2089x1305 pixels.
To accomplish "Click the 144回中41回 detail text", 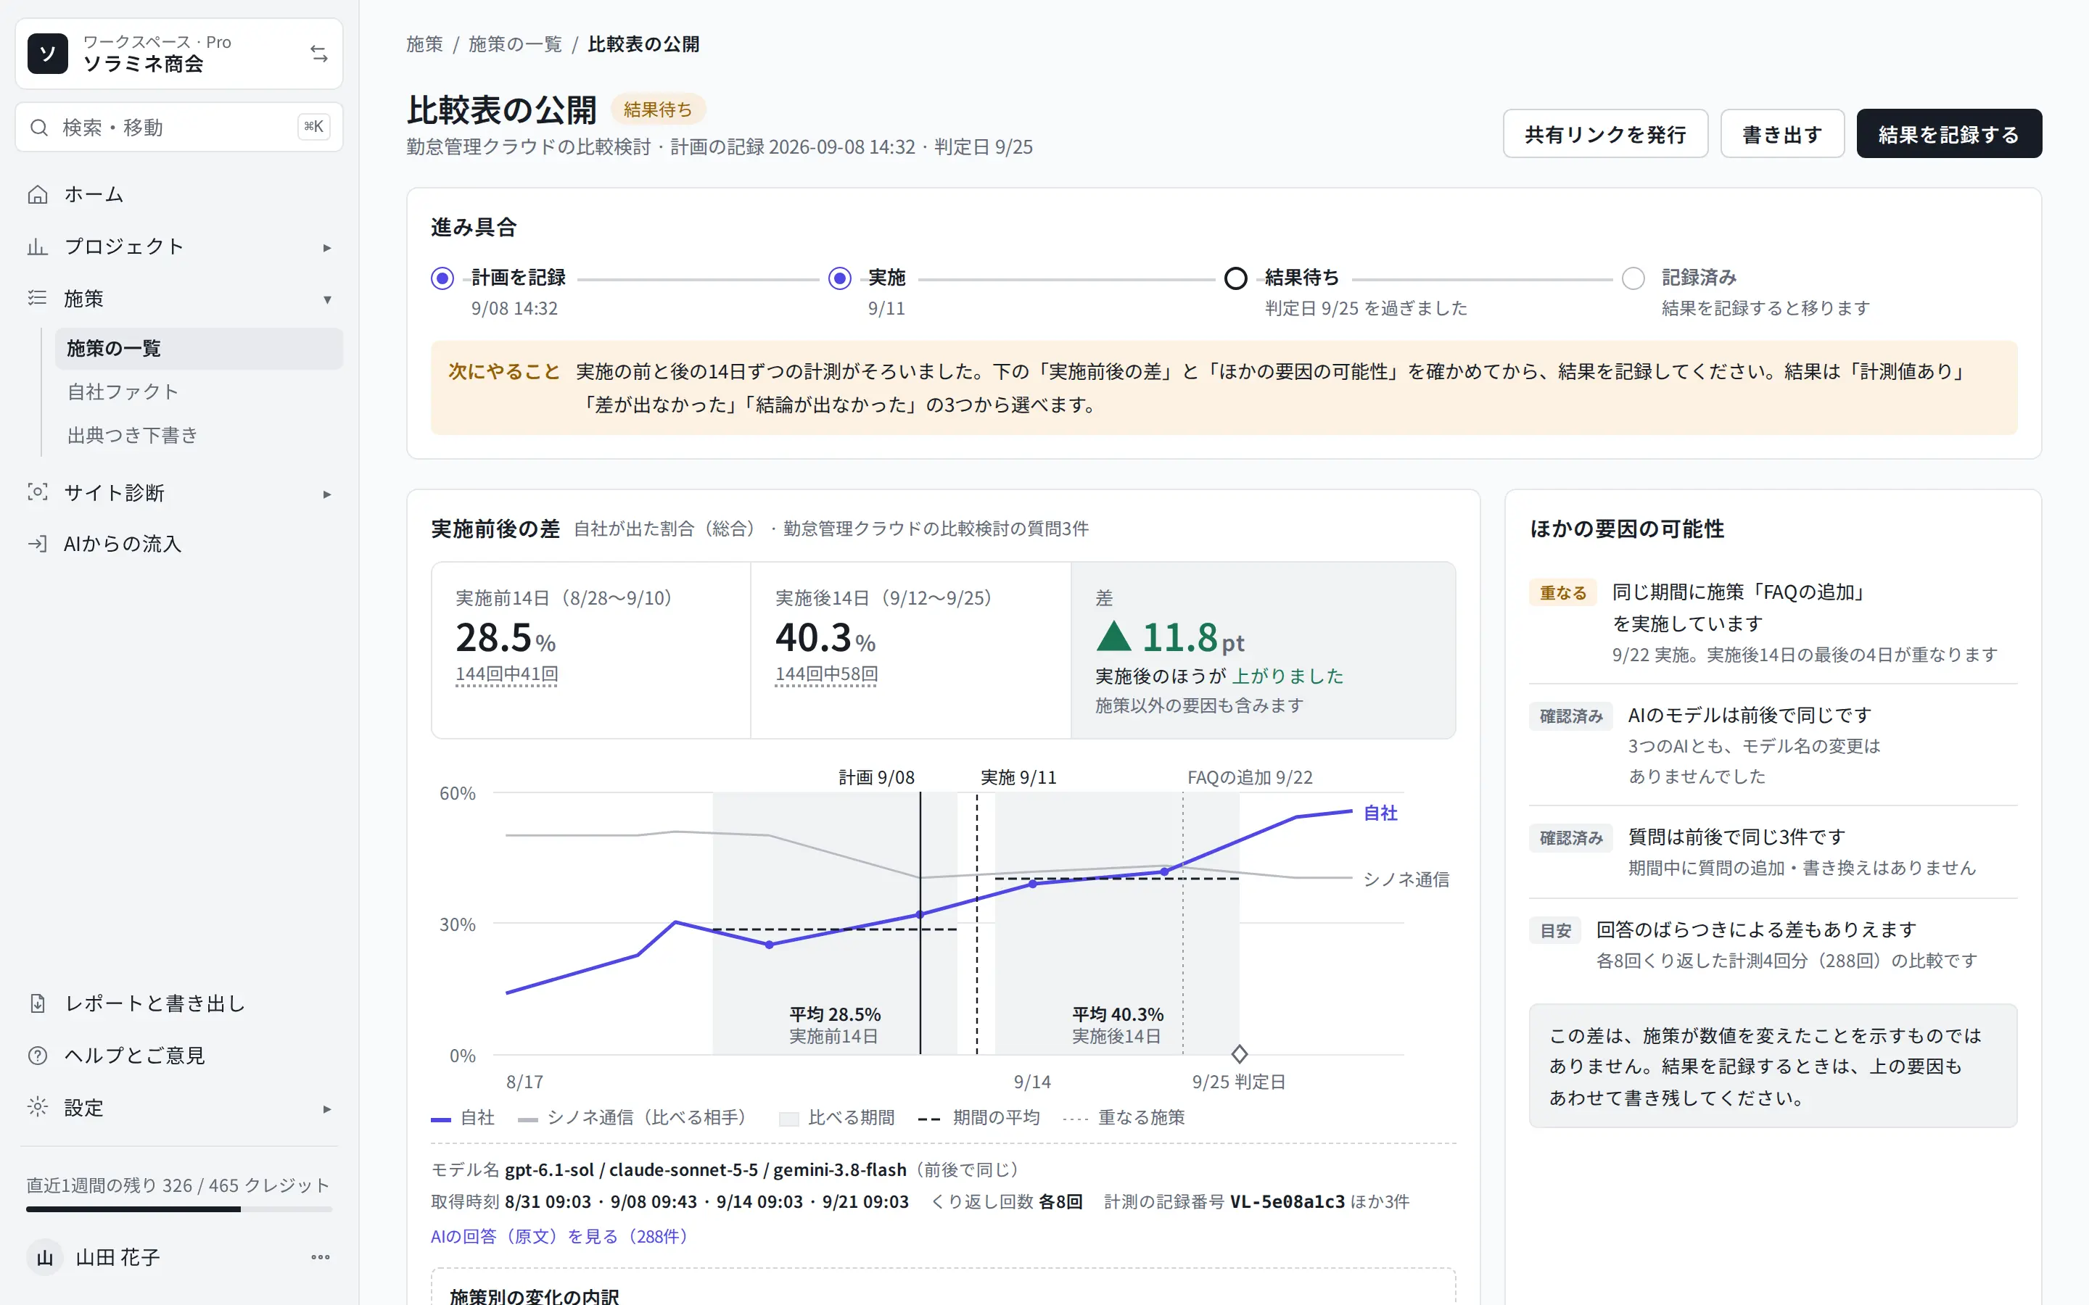I will click(x=507, y=674).
